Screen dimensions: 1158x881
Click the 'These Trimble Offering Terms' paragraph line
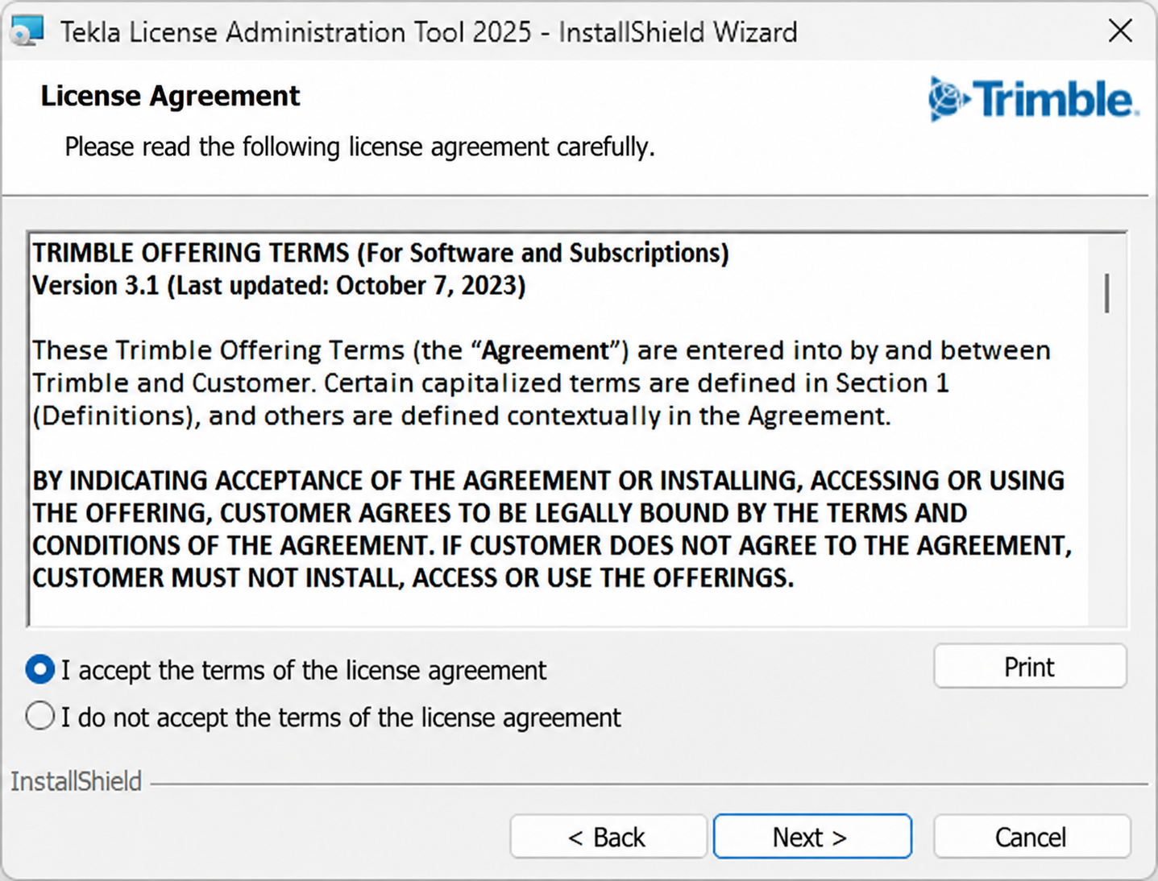(x=542, y=350)
